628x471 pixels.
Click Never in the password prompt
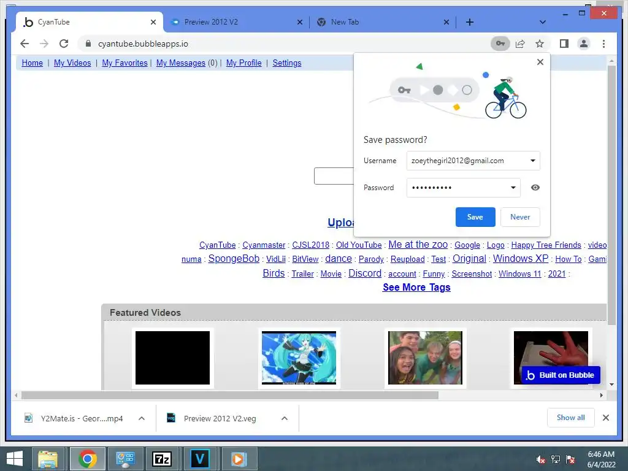tap(520, 217)
